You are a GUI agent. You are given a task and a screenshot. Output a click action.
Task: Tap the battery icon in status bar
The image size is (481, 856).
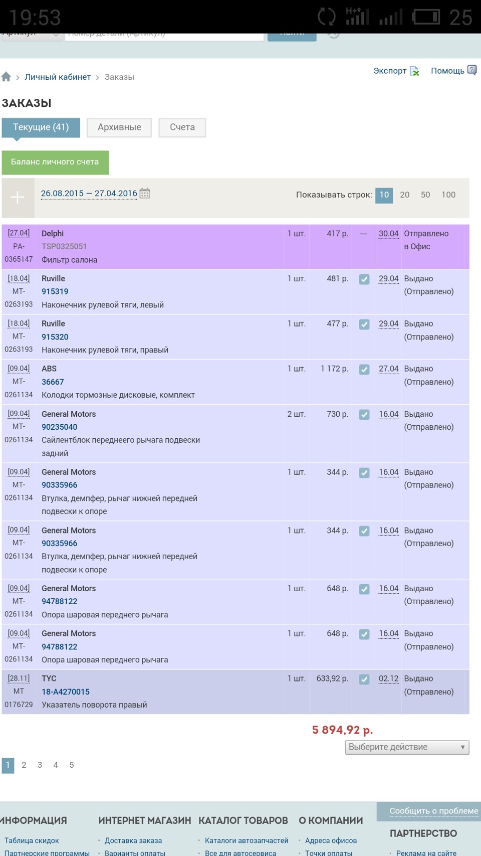point(425,17)
